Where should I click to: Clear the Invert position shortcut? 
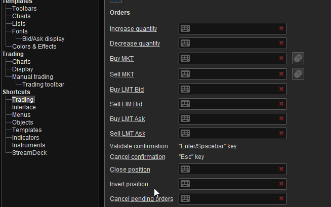281,184
